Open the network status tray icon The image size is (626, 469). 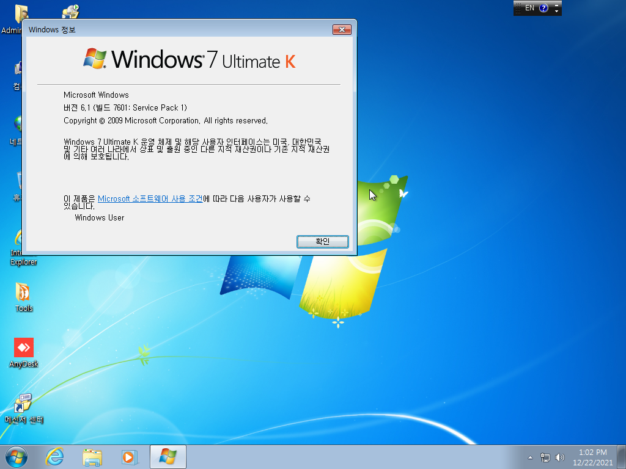545,457
